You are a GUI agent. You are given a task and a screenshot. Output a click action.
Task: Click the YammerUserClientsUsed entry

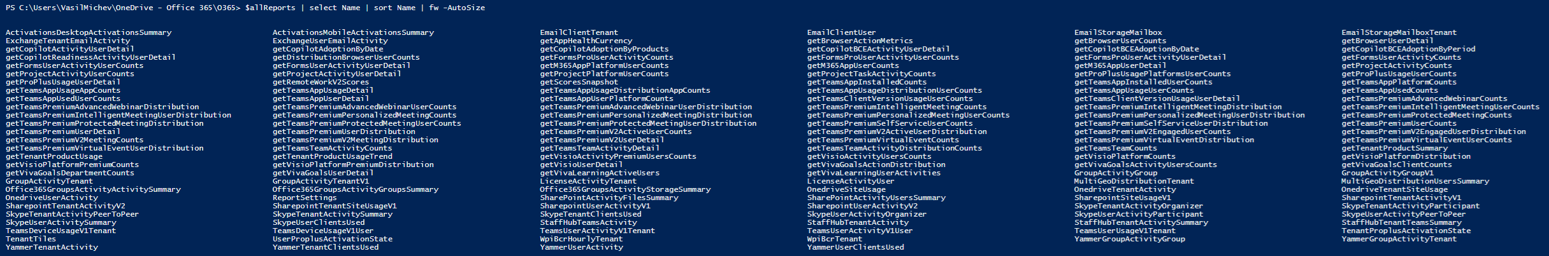855,247
